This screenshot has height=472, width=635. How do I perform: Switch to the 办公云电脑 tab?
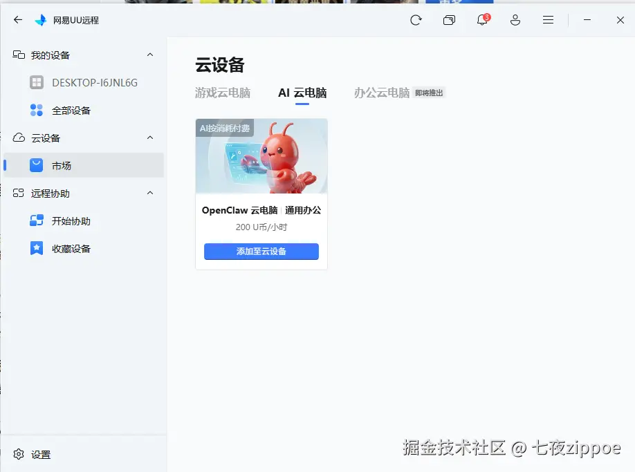click(x=382, y=93)
